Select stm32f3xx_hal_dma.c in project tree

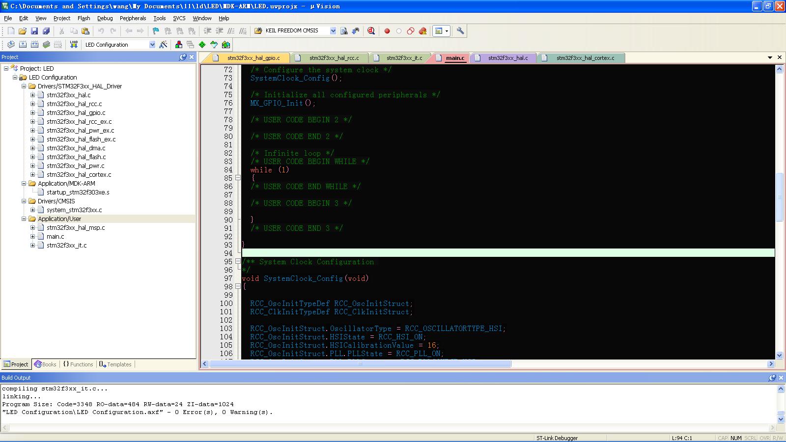tap(76, 148)
